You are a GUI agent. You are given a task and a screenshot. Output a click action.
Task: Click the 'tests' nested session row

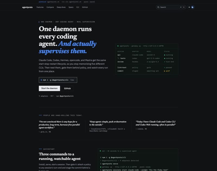click(x=123, y=58)
